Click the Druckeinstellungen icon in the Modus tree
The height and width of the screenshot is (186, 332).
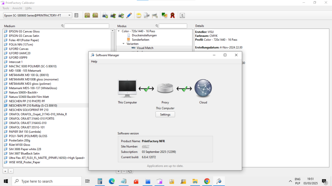[129, 35]
